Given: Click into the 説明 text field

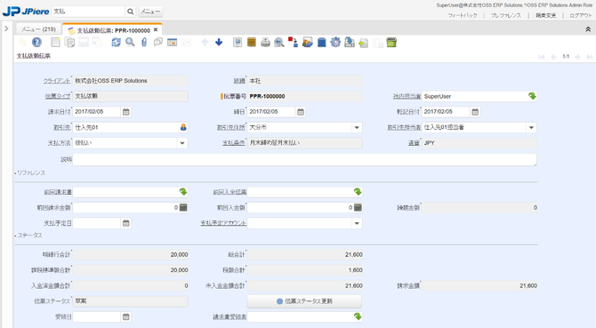Looking at the screenshot, I should 304,159.
